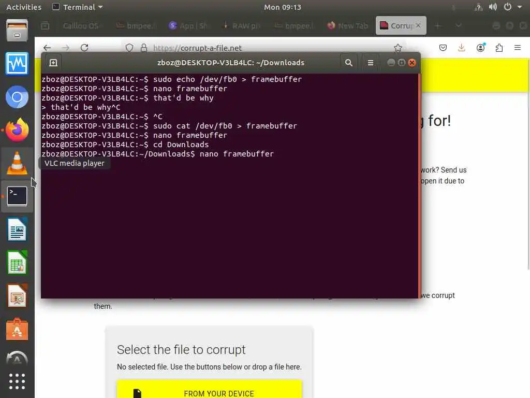Launch System Monitor from the dock
Screen dimensions: 530x398
coord(17,64)
